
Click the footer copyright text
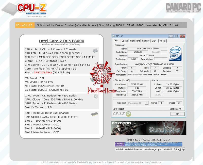[101, 162]
